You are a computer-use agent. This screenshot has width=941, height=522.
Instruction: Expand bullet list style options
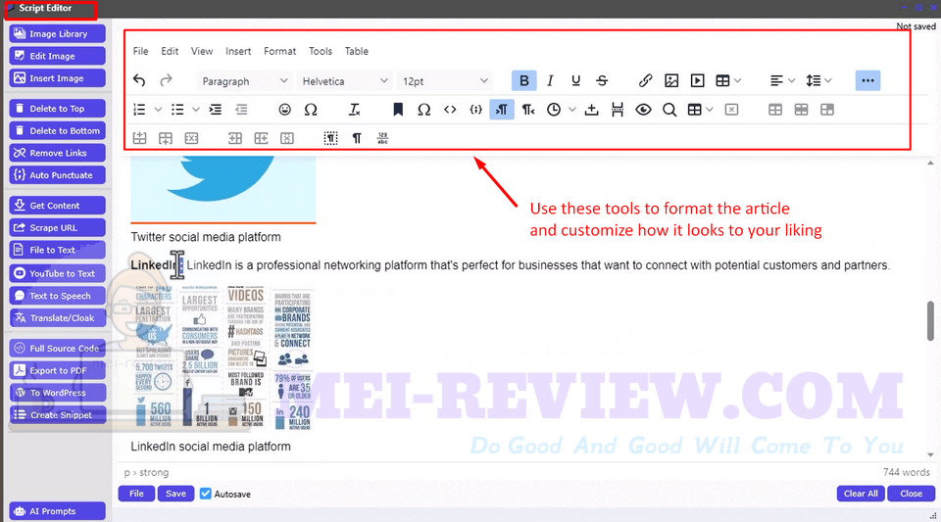196,110
